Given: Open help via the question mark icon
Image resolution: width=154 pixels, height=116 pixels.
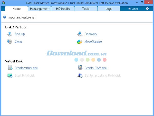Looking at the screenshot, I should click(x=147, y=9).
